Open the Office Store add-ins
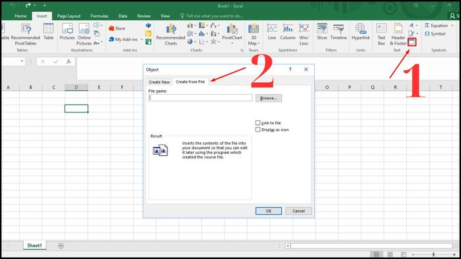 click(117, 28)
